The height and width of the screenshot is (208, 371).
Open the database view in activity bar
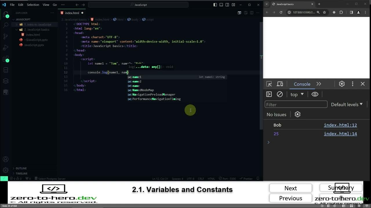(x=6, y=70)
